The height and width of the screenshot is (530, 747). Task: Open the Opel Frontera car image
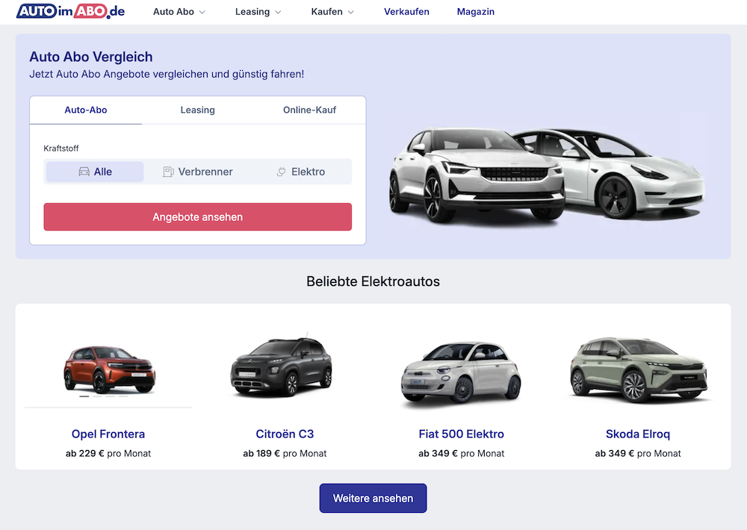[x=109, y=369]
